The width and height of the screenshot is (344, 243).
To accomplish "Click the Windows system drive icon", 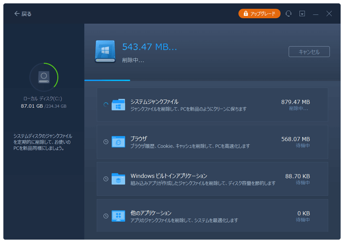I will point(105,51).
